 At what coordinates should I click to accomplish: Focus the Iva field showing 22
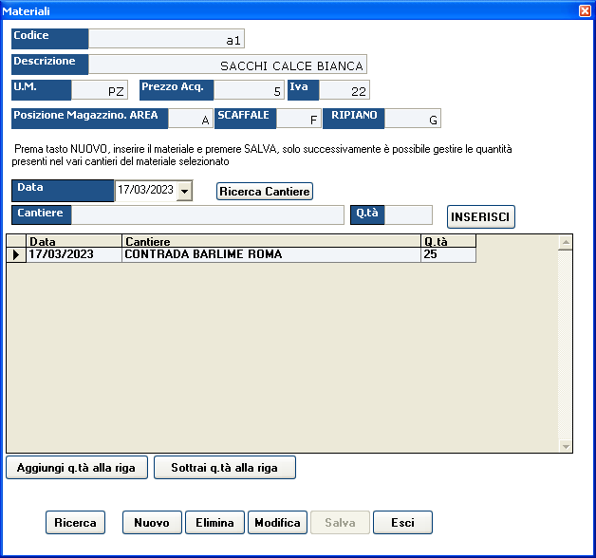[345, 90]
